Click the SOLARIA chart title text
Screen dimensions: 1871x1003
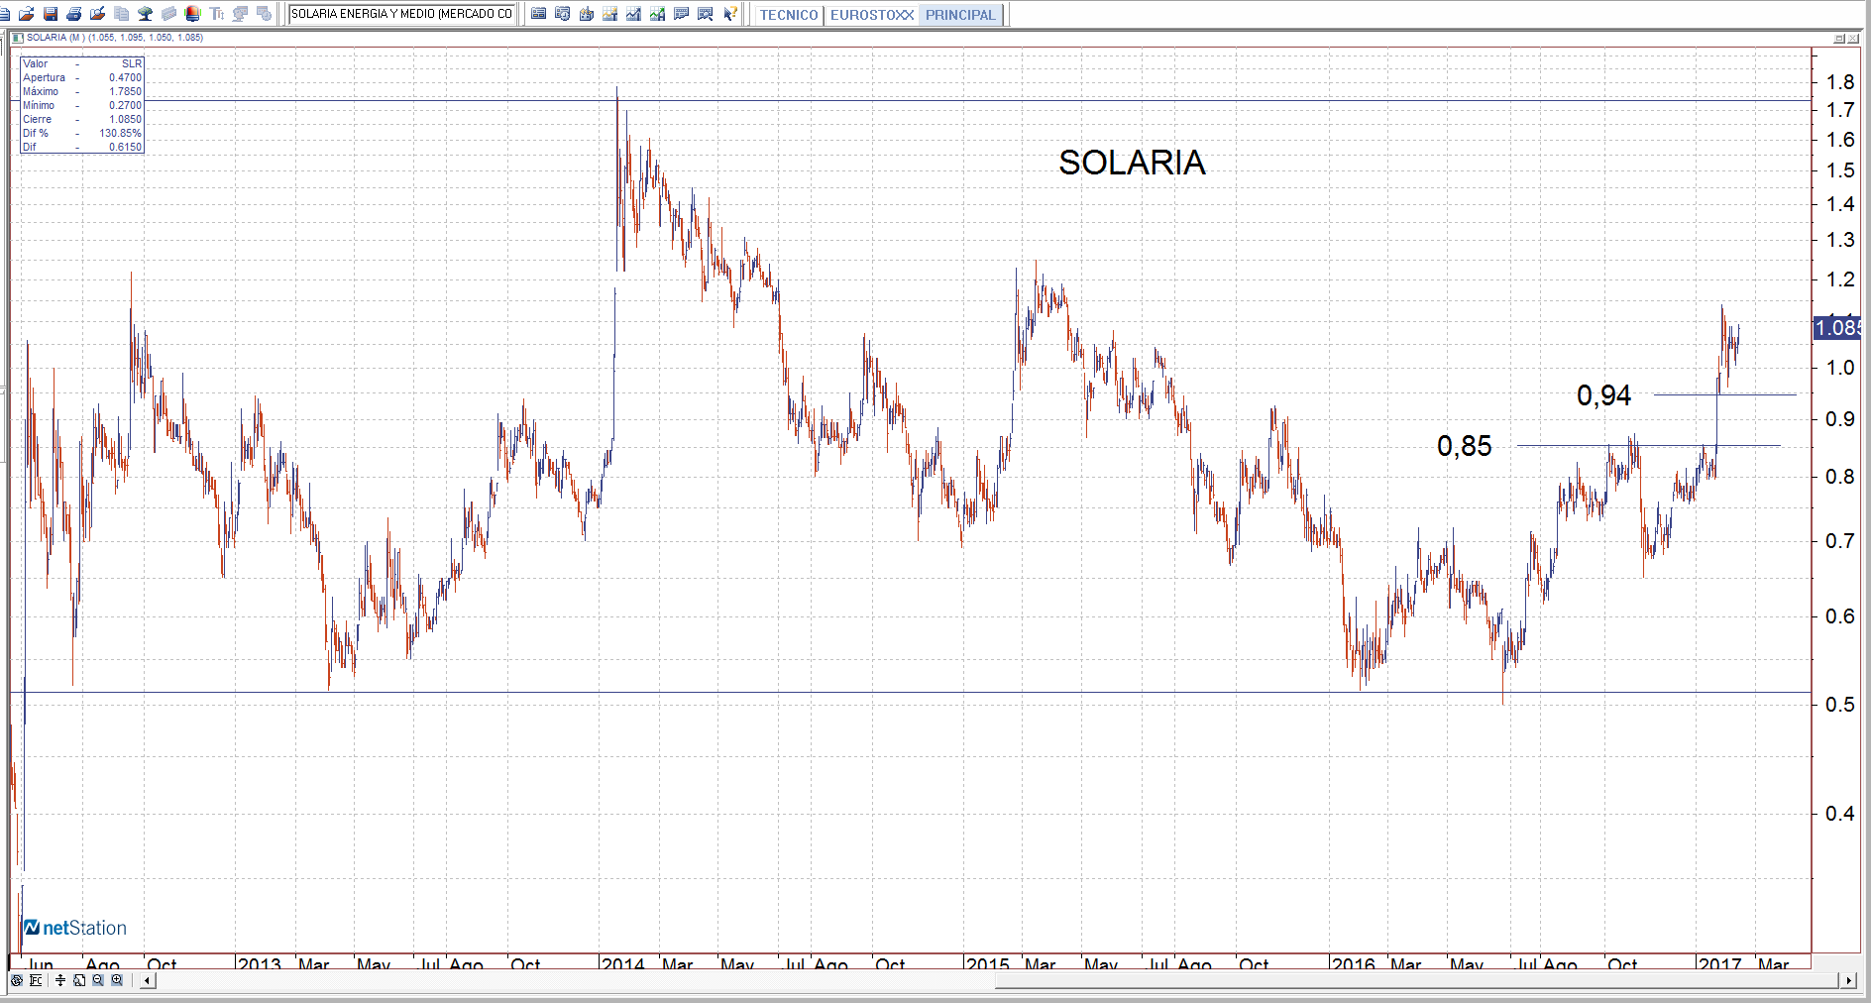1132,163
